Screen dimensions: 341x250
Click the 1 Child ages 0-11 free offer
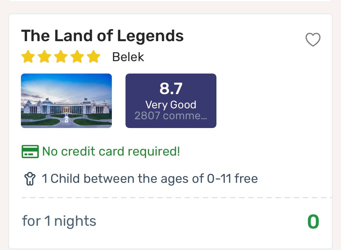click(150, 179)
